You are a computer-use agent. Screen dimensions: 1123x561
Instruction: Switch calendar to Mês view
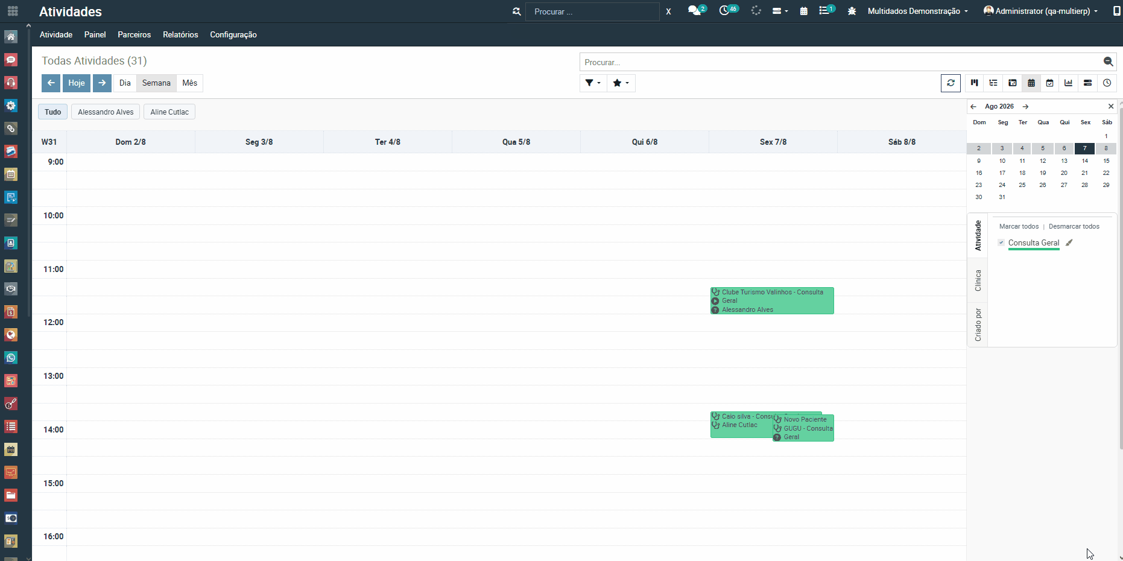tap(190, 83)
